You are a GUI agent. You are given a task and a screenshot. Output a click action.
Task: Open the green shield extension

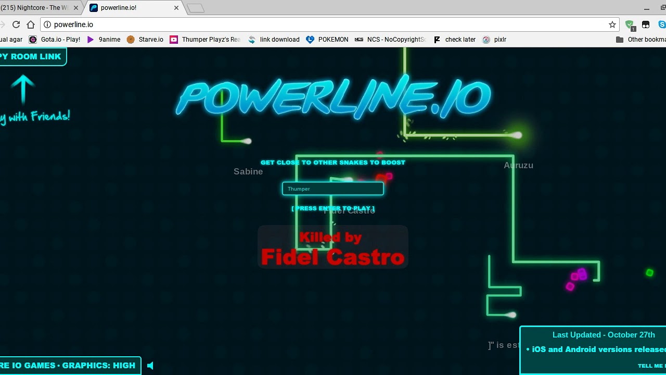[630, 24]
